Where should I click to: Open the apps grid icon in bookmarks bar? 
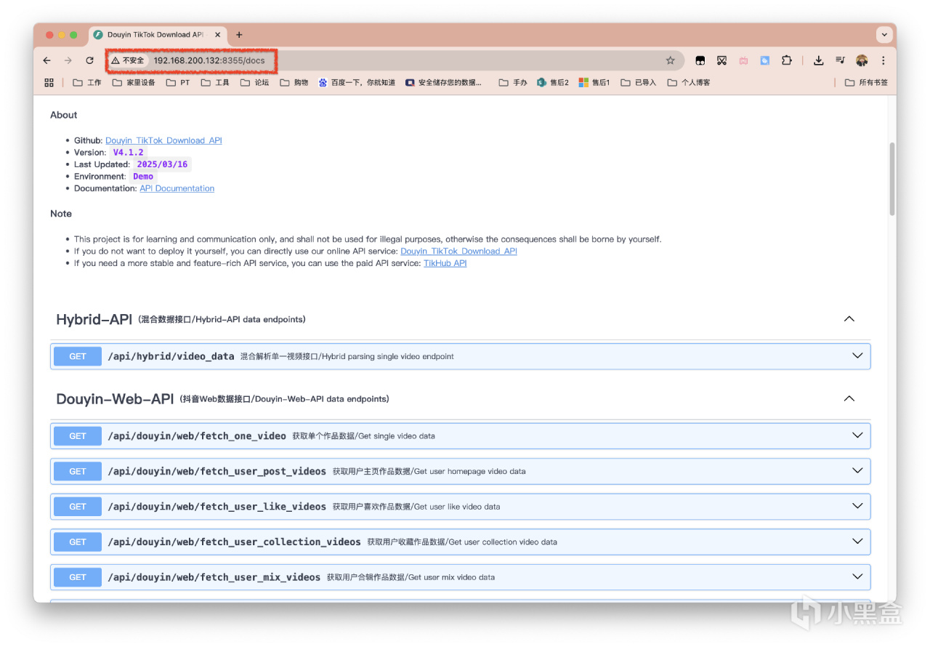pos(49,82)
